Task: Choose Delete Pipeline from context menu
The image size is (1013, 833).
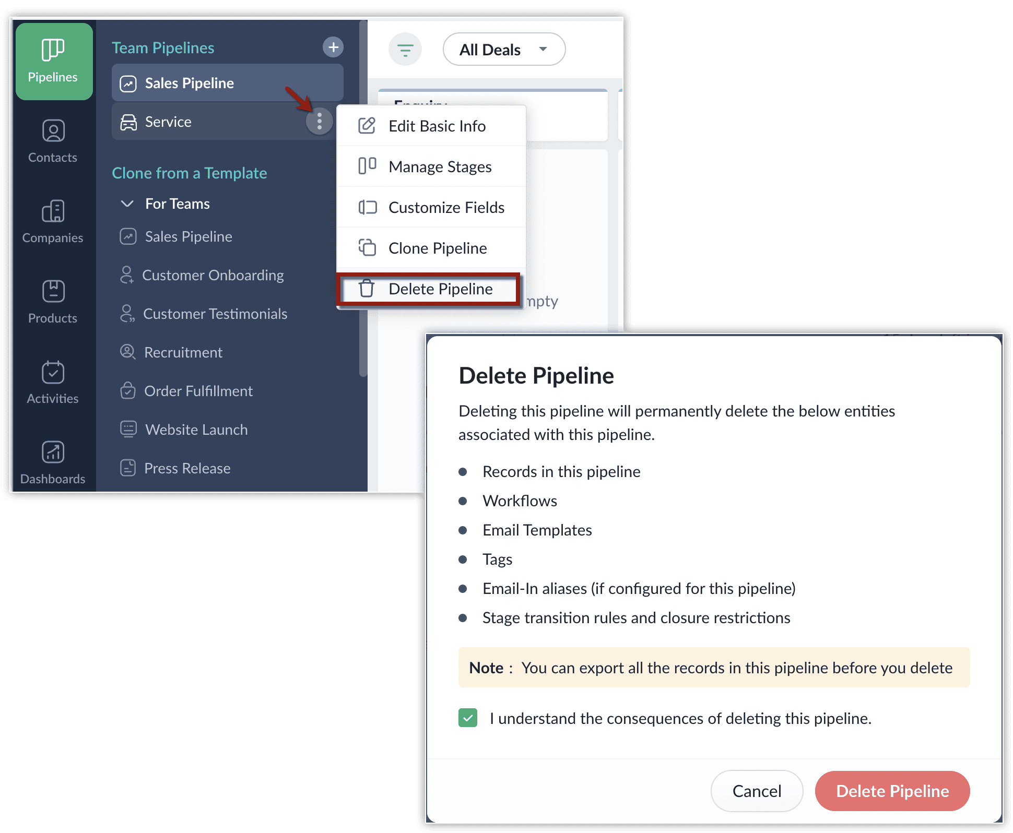Action: point(429,289)
